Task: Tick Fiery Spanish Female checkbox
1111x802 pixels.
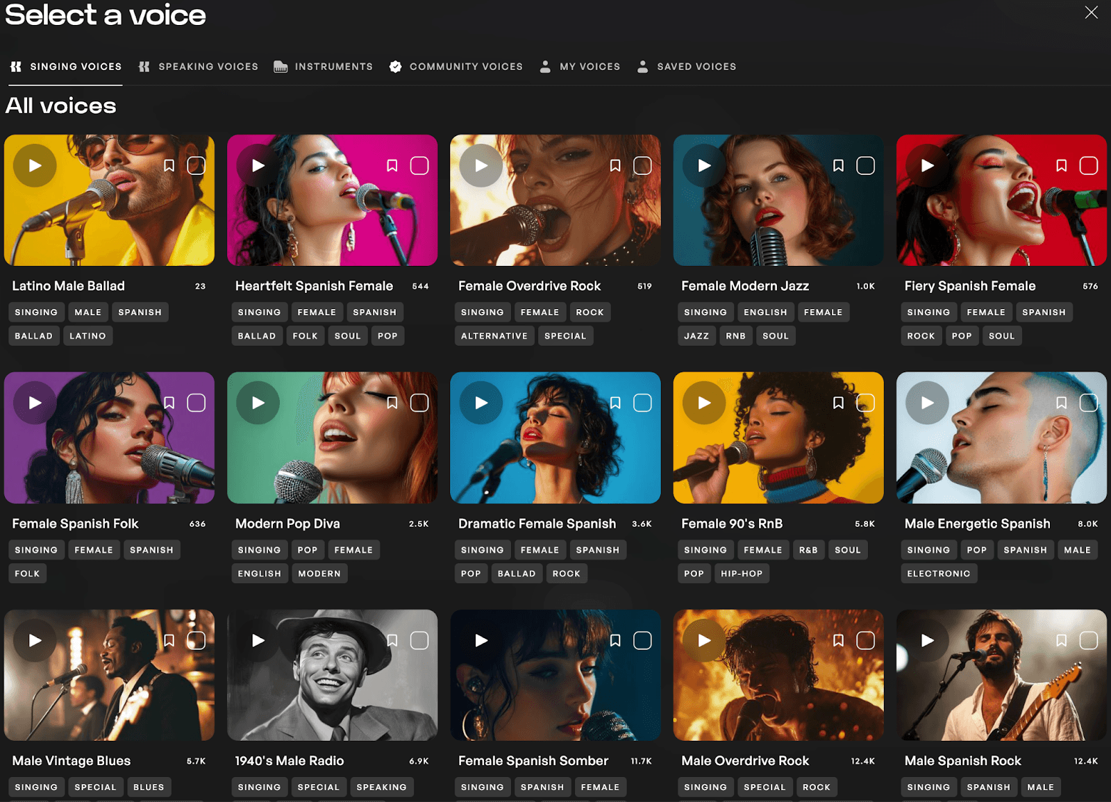Action: (1089, 165)
